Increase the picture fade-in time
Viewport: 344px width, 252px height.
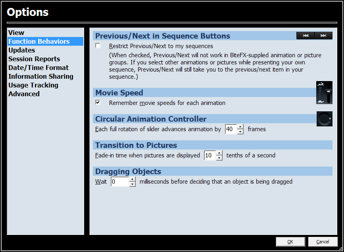(x=219, y=153)
